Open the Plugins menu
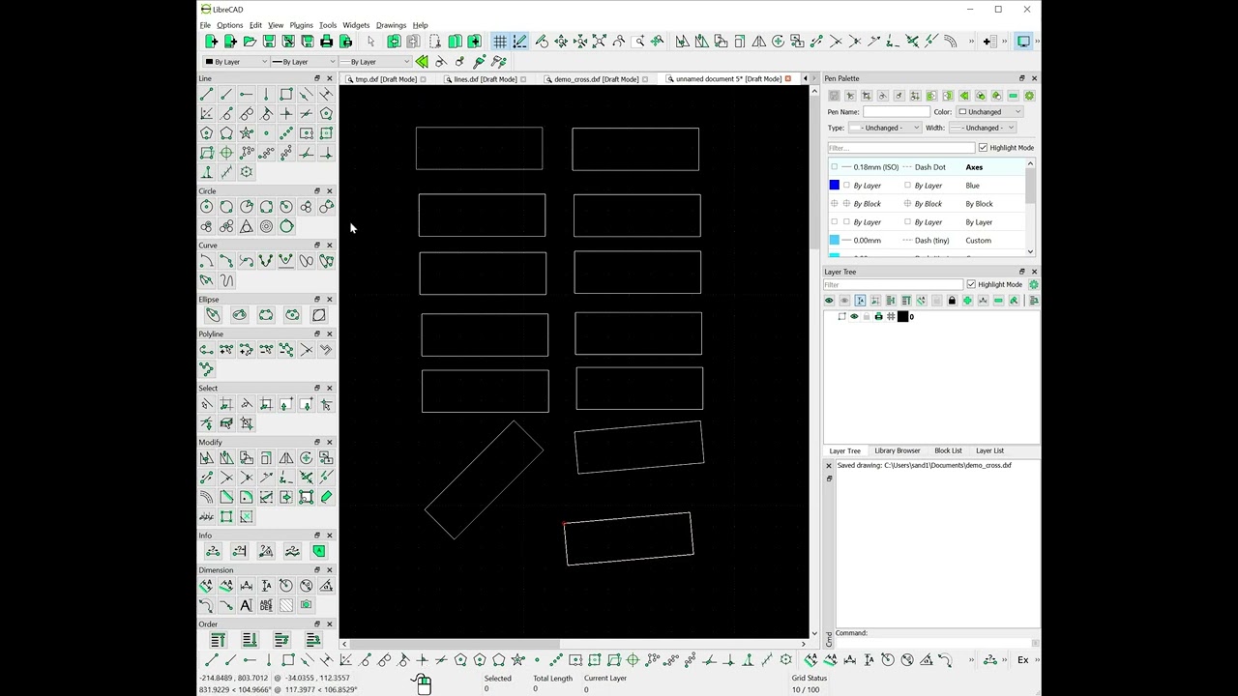 301,25
